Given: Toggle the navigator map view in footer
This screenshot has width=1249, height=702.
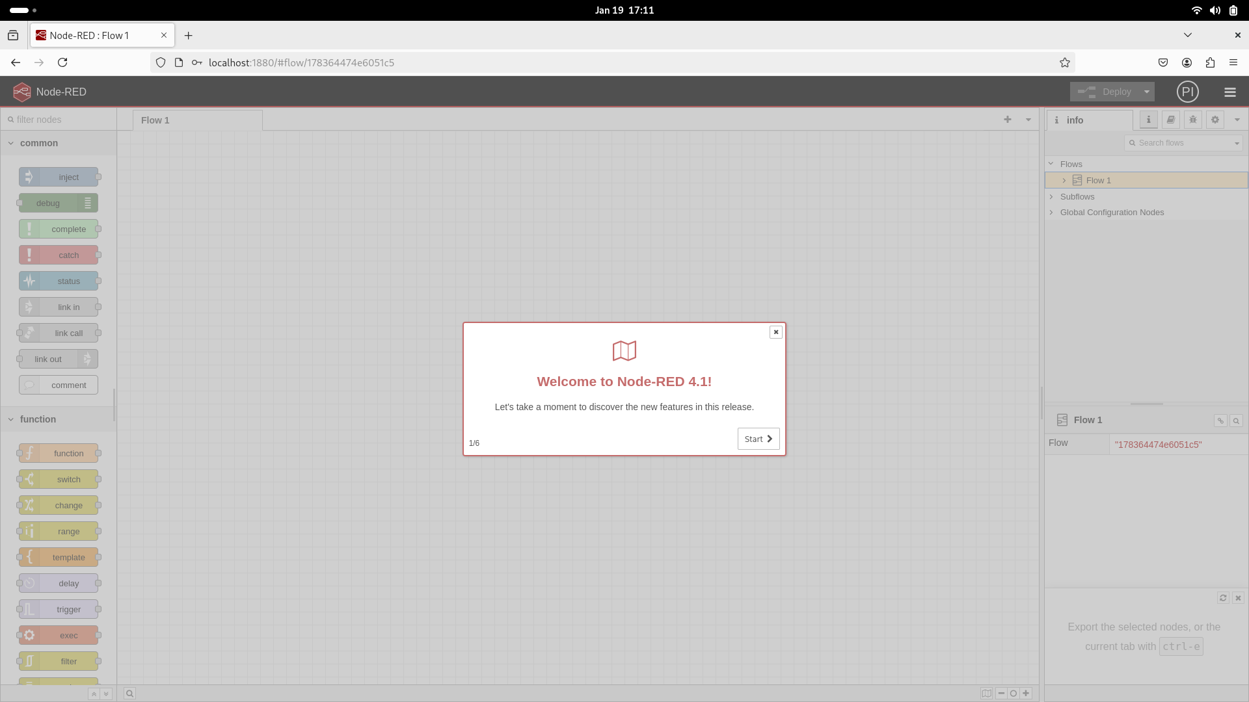Looking at the screenshot, I should [986, 694].
